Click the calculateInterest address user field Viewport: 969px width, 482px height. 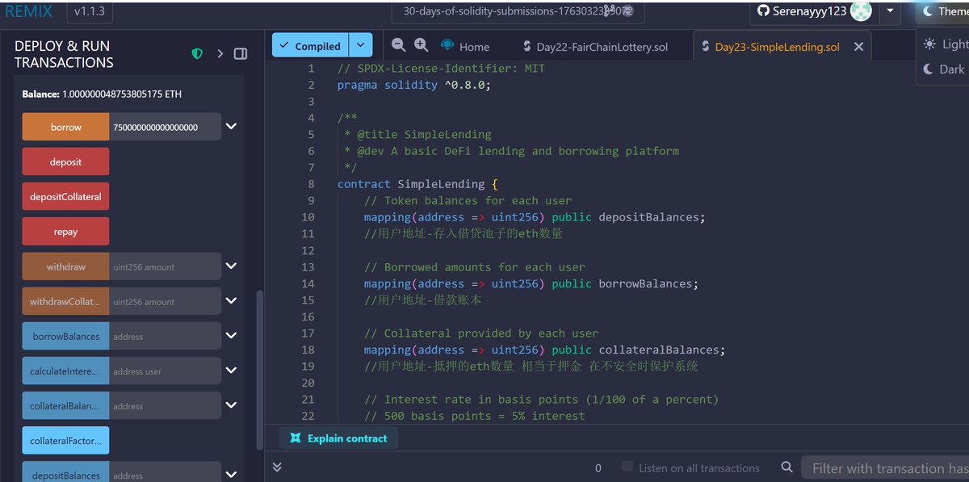coord(166,371)
